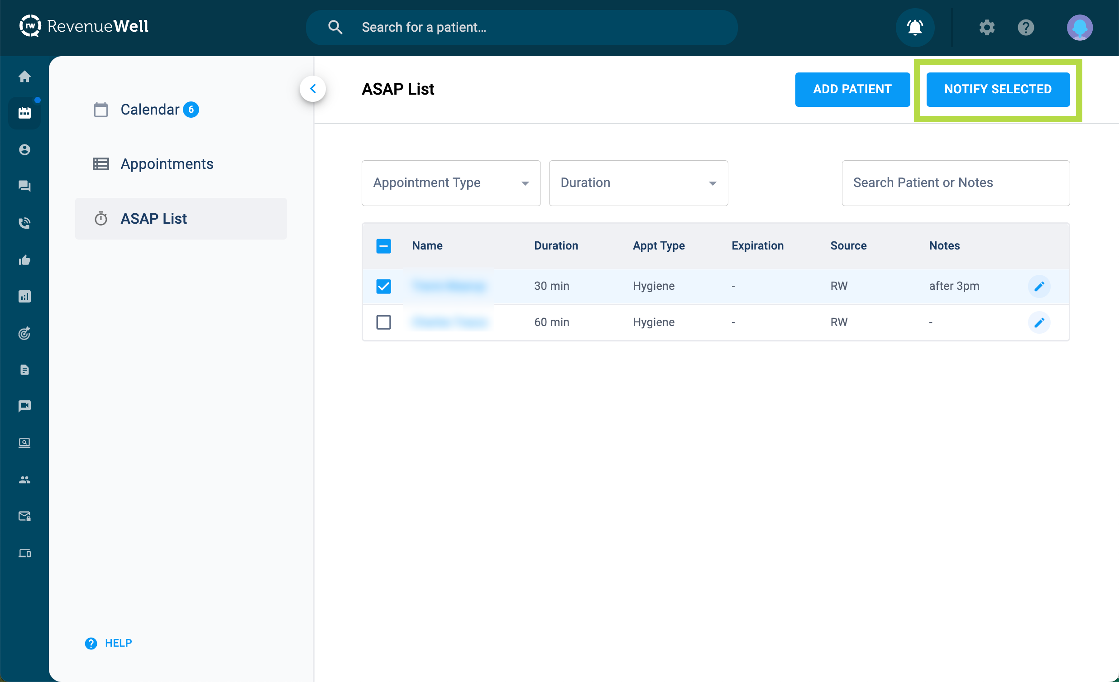Open the Campaigns target sidebar icon
The image size is (1119, 682).
point(24,333)
